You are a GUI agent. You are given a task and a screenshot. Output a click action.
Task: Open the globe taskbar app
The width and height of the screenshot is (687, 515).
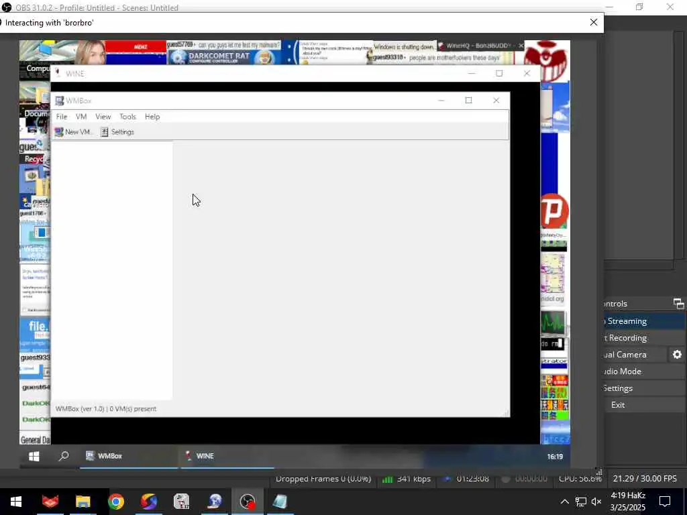pyautogui.click(x=215, y=502)
